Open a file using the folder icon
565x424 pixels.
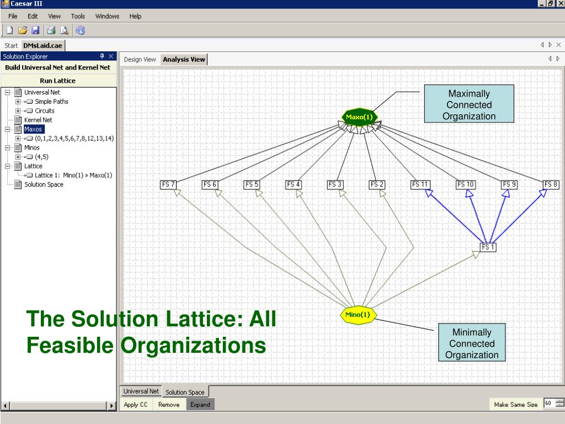tap(22, 30)
